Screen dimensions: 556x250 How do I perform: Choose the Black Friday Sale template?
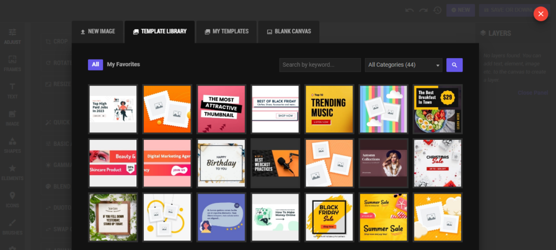329,216
